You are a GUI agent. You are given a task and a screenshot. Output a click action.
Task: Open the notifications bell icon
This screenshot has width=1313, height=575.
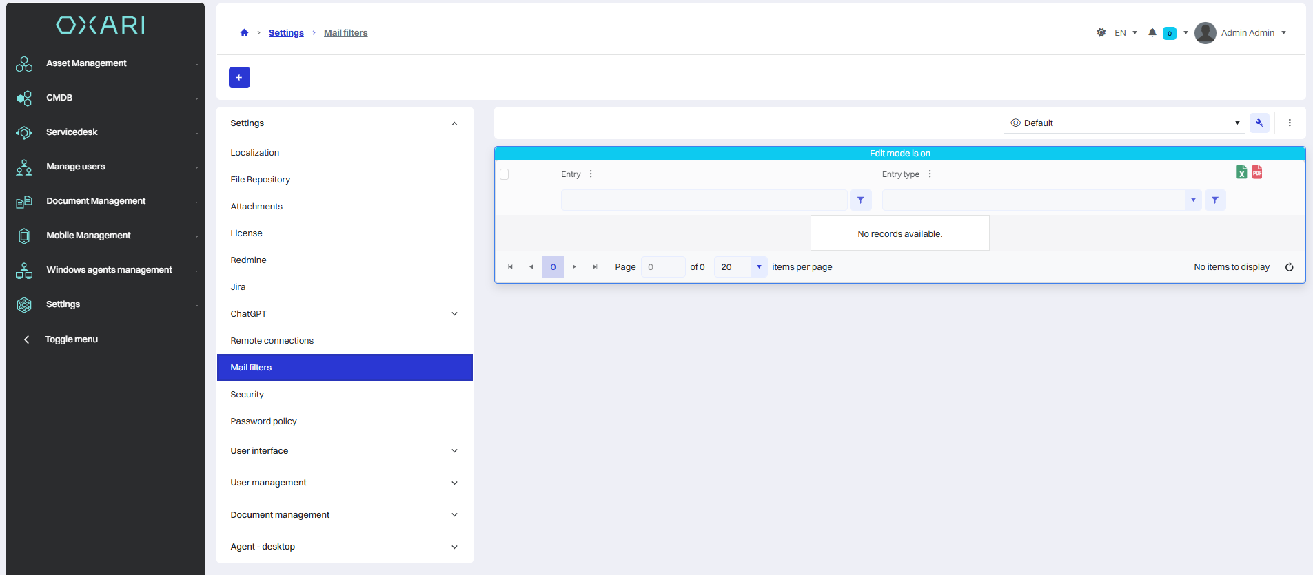1152,32
